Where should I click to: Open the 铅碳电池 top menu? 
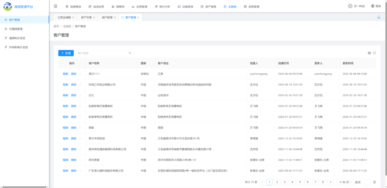click(73, 7)
